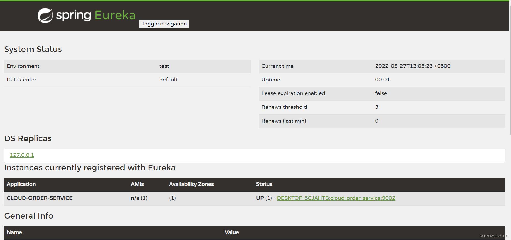Viewport: 511px width, 240px height.
Task: Select the UP (1) status text
Action: point(264,198)
